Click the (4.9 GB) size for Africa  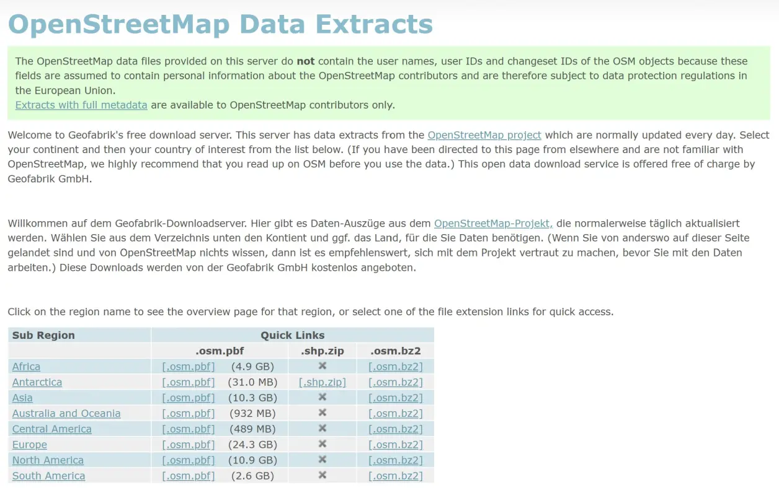252,367
